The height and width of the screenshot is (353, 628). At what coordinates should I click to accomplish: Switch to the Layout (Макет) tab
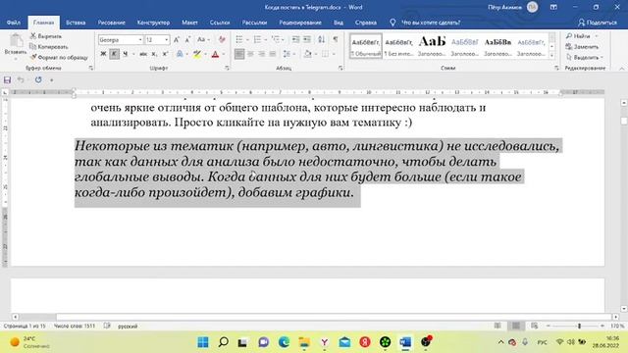point(189,23)
